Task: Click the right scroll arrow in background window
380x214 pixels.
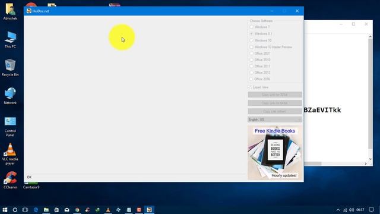Action: pyautogui.click(x=366, y=164)
